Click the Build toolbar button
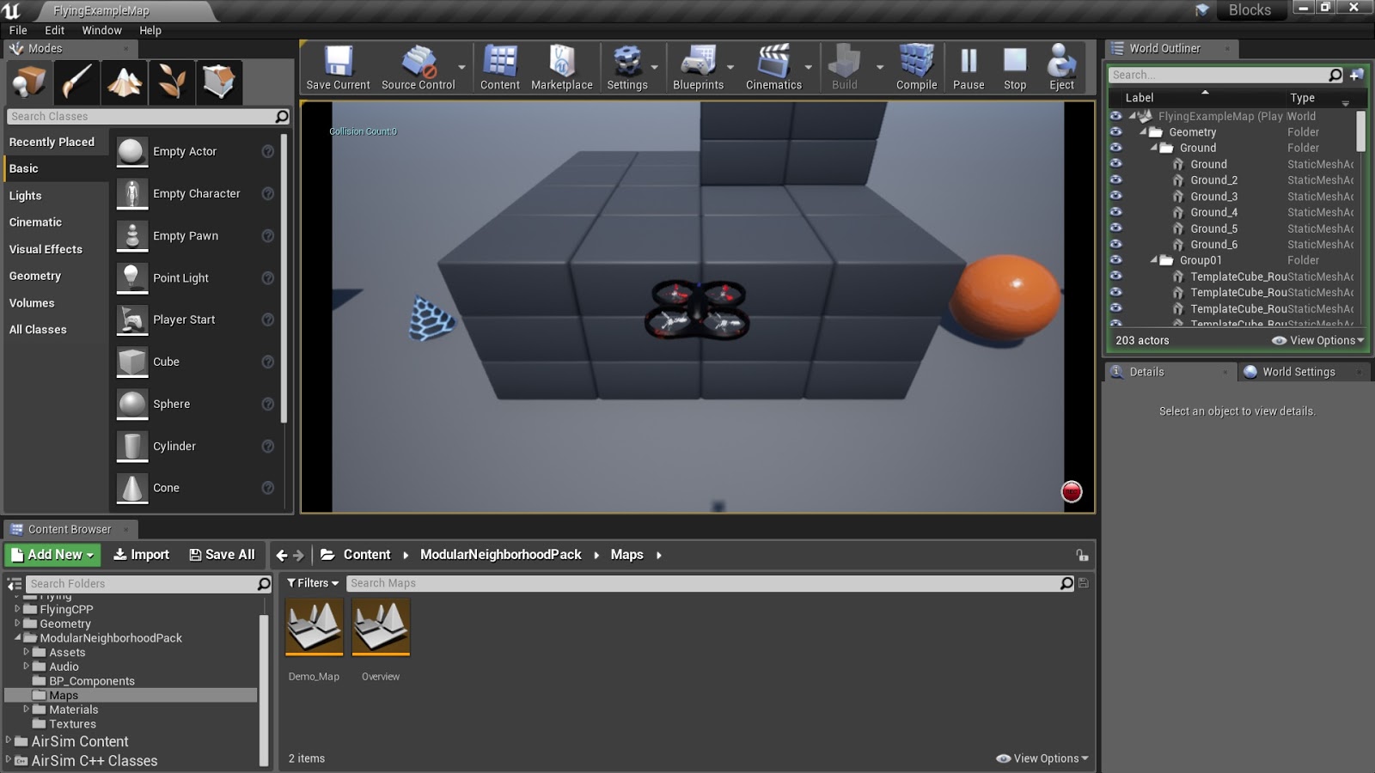Screen dimensions: 1375x773 pos(845,67)
